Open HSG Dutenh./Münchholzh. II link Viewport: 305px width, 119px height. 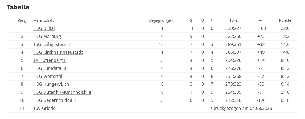(62, 92)
